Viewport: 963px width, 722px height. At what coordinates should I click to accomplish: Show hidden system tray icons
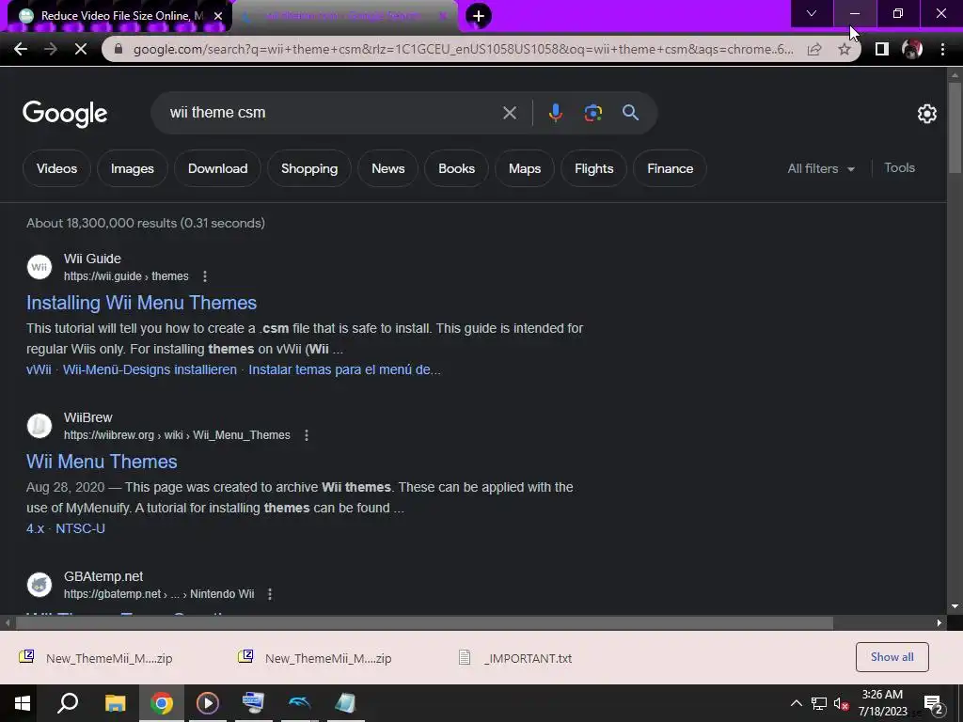(796, 703)
